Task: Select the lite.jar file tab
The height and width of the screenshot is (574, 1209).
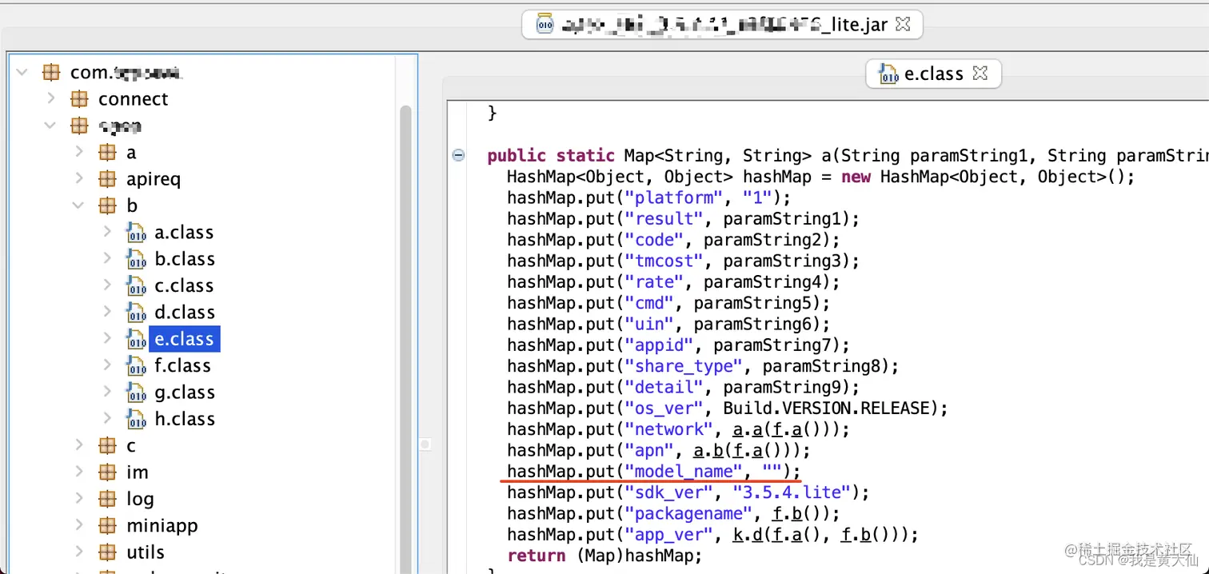Action: click(x=722, y=24)
